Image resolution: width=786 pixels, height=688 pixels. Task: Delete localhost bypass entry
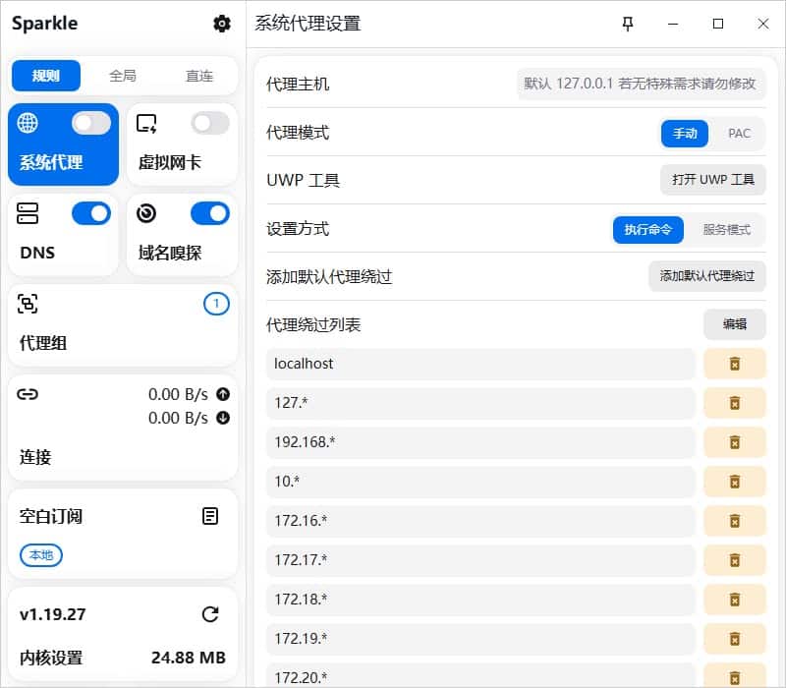coord(735,364)
